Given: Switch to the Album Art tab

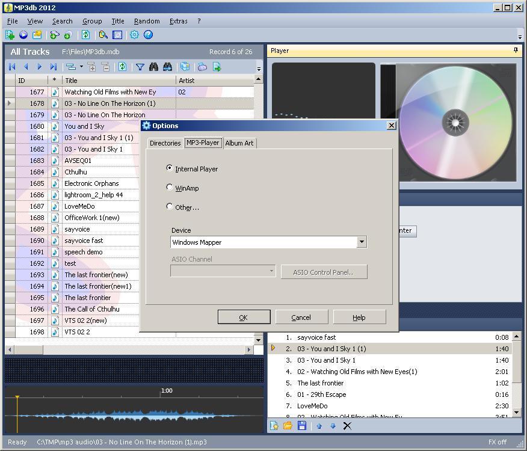Looking at the screenshot, I should 239,143.
